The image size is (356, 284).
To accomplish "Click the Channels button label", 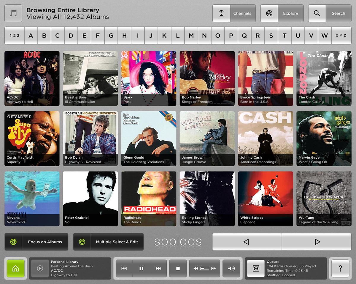I will click(242, 13).
